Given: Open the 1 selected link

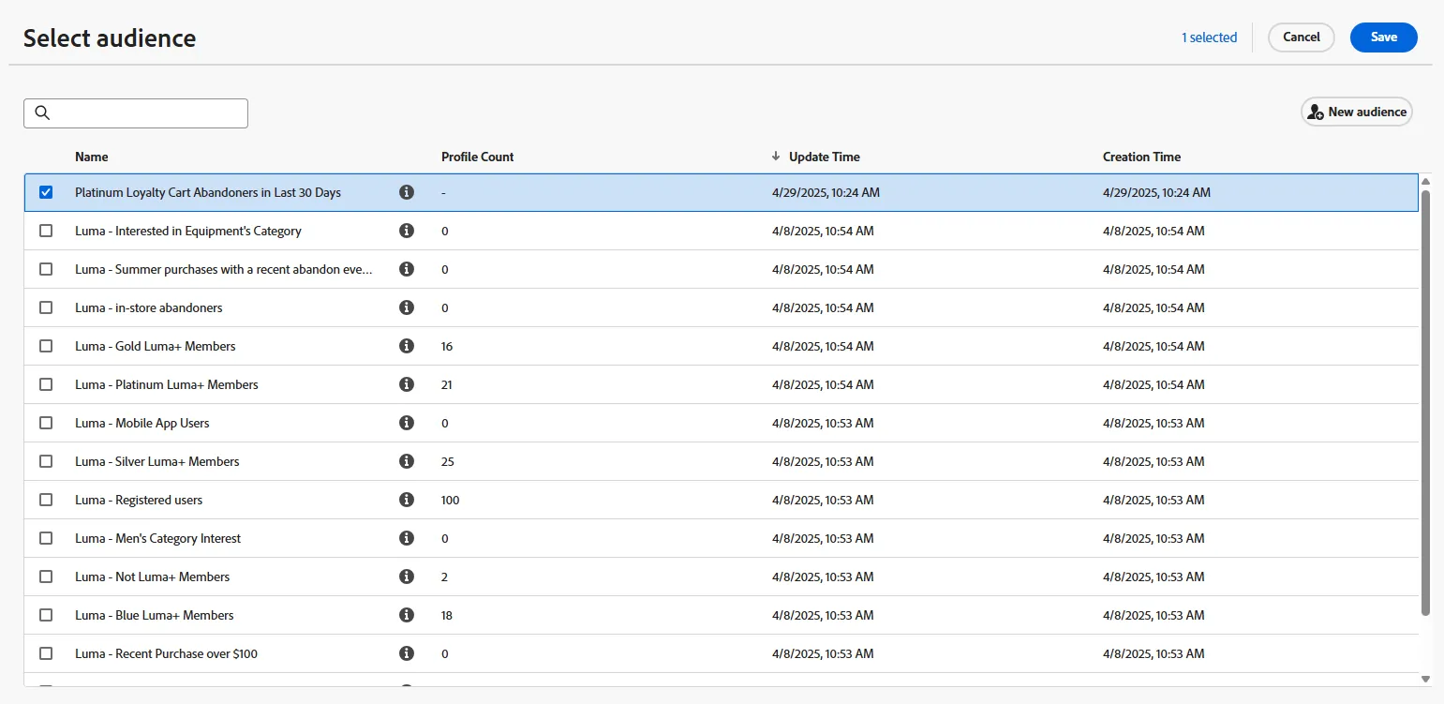Looking at the screenshot, I should tap(1209, 37).
